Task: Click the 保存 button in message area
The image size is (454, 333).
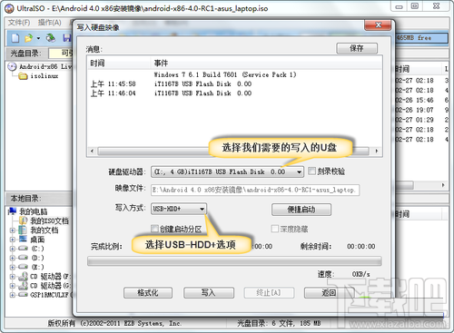Action: click(357, 48)
